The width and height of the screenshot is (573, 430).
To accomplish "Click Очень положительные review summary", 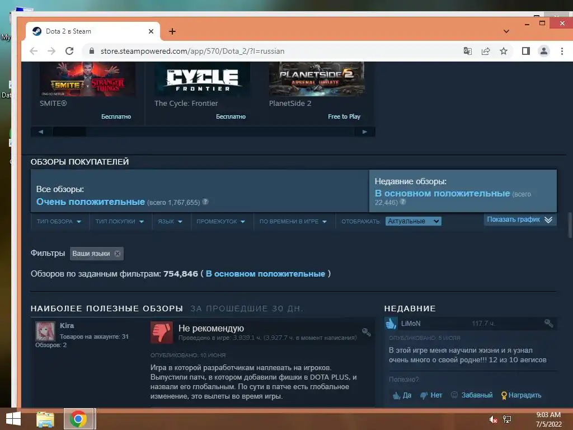I will pyautogui.click(x=91, y=202).
